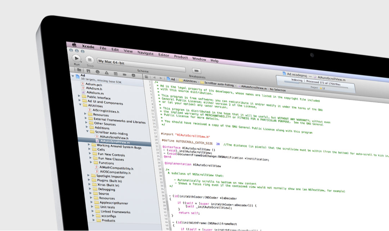Open the Product menu
This screenshot has width=389, height=231.
click(x=181, y=57)
